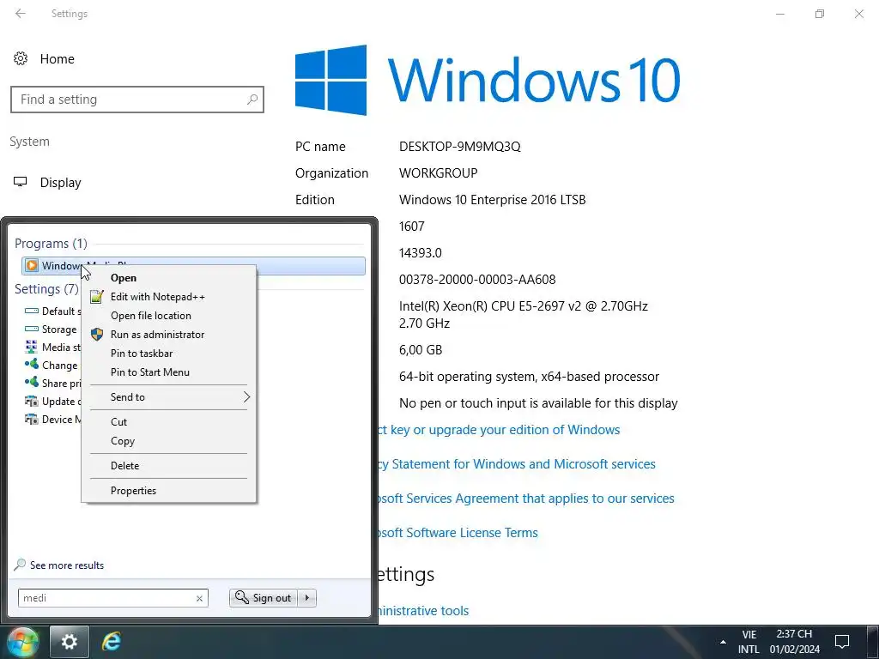
Task: Click the Home gear icon
Action: coord(21,59)
